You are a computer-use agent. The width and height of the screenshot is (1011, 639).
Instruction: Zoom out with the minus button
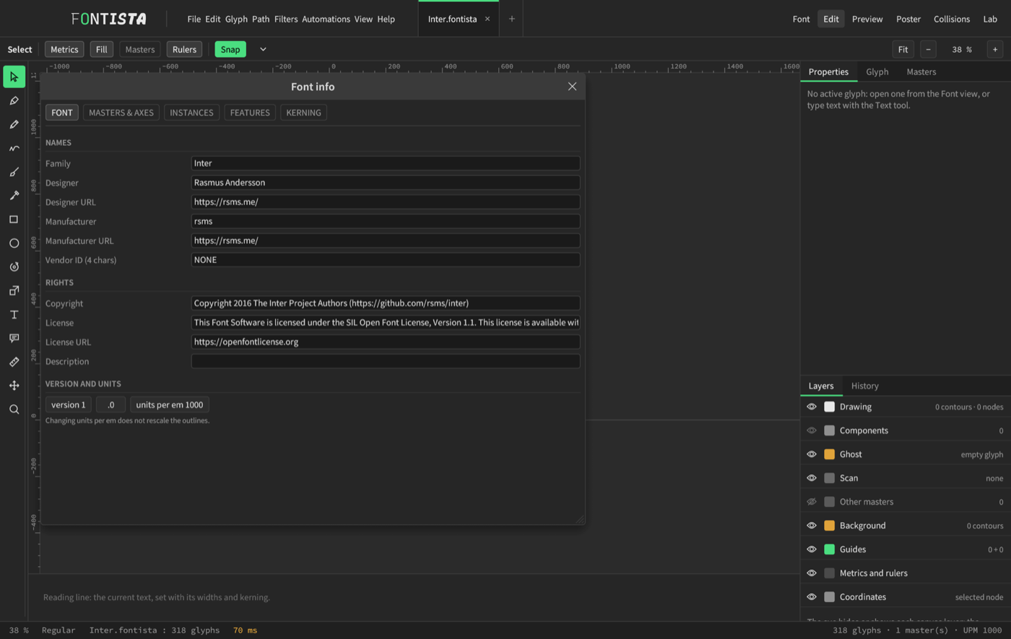pos(928,49)
